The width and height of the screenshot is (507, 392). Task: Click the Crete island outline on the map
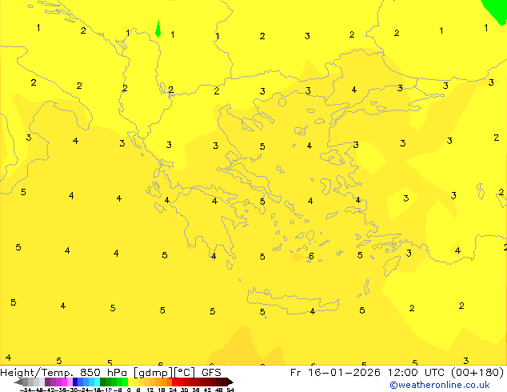pos(293,301)
